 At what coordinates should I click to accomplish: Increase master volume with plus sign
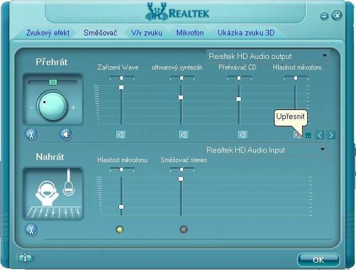click(73, 107)
